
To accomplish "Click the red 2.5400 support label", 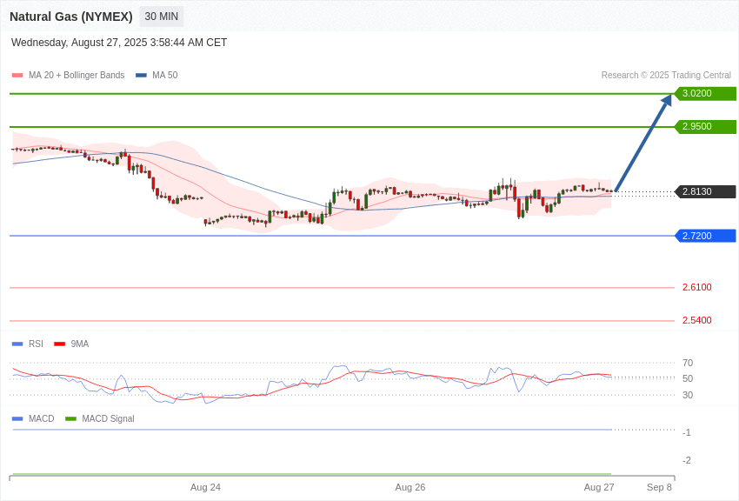I will (697, 320).
